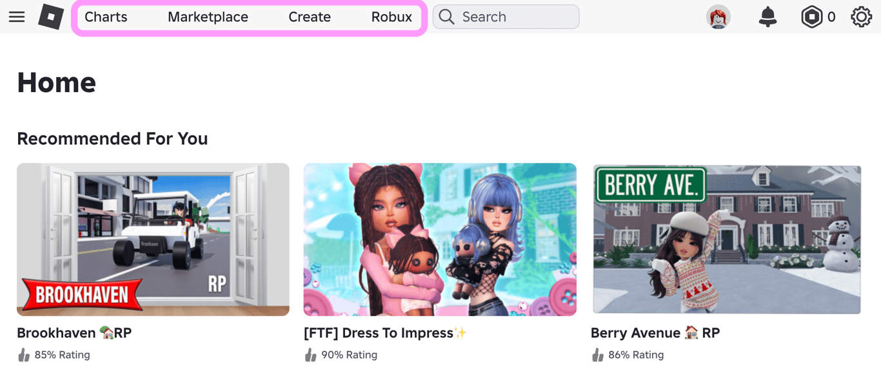
Task: Open the Dress To Impress thumbnail
Action: (x=440, y=239)
